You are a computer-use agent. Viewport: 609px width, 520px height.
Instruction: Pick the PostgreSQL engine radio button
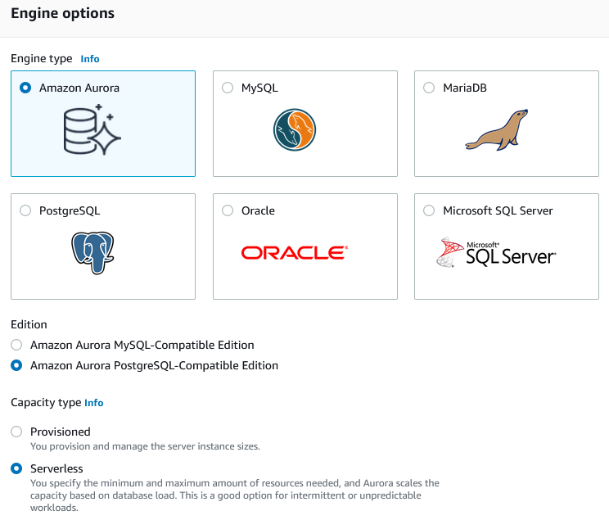pos(25,210)
